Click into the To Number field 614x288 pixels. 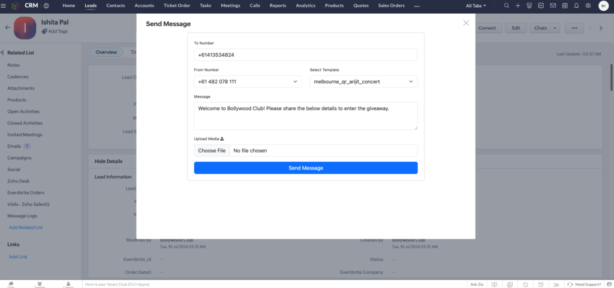click(306, 55)
